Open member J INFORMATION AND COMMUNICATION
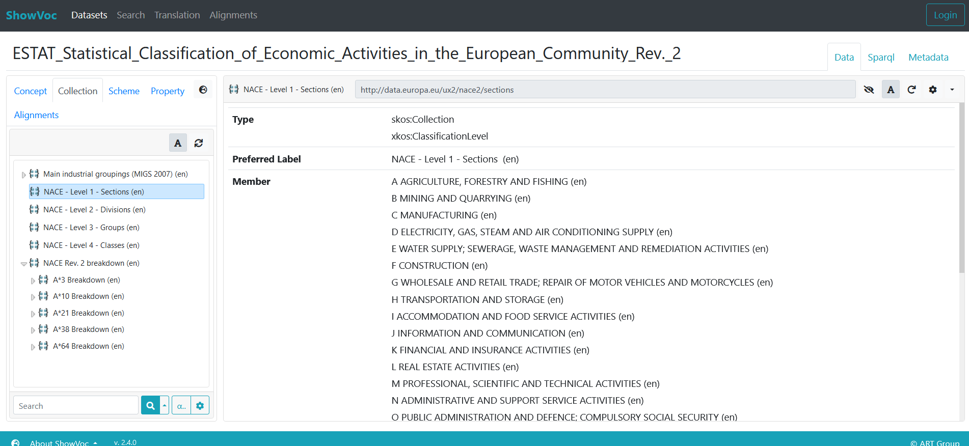Viewport: 969px width, 446px height. pyautogui.click(x=488, y=333)
